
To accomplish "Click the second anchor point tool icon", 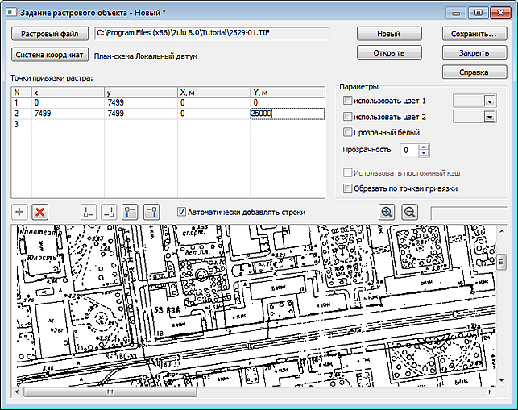I will click(110, 212).
